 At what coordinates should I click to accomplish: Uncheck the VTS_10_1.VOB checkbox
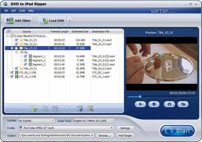click(12, 76)
